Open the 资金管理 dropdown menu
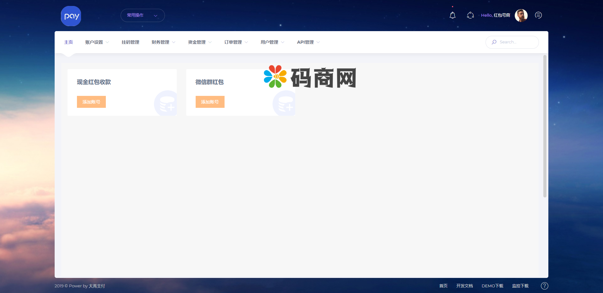The width and height of the screenshot is (603, 293). [x=199, y=42]
